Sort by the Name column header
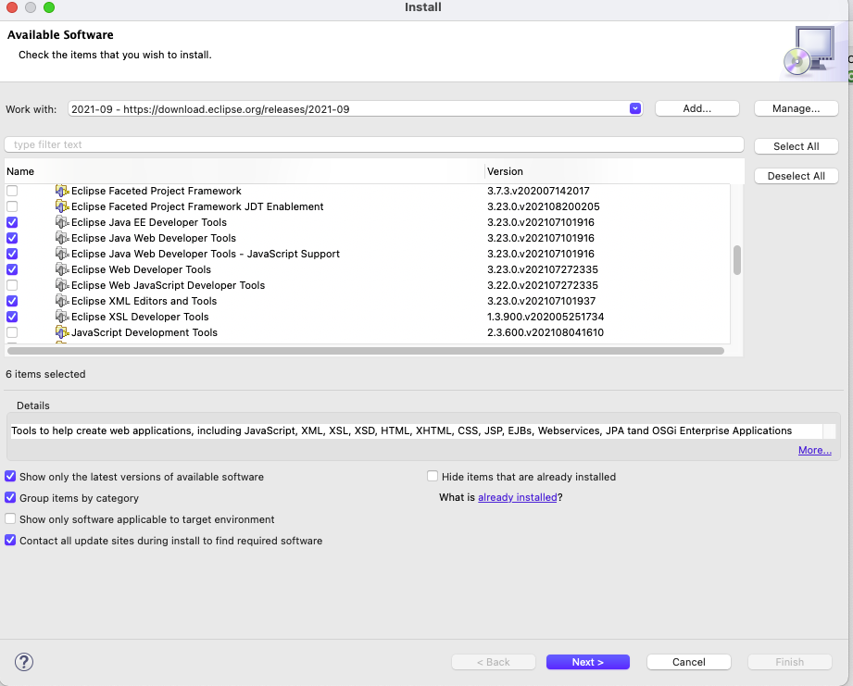The image size is (853, 686). tap(245, 171)
